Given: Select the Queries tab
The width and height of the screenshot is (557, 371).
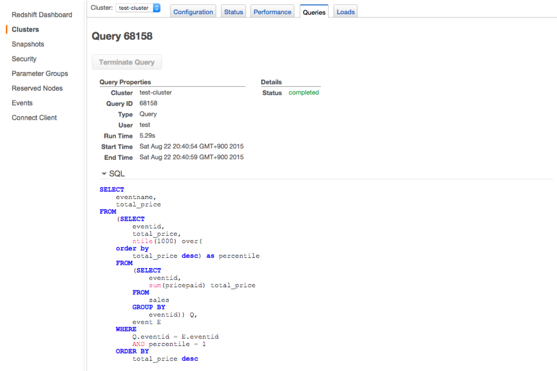Looking at the screenshot, I should click(x=314, y=12).
